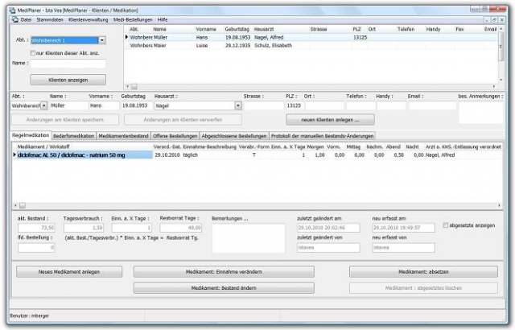Click the Morgen dose value 1,00
Viewport: 515px width, 330px height.
point(319,155)
